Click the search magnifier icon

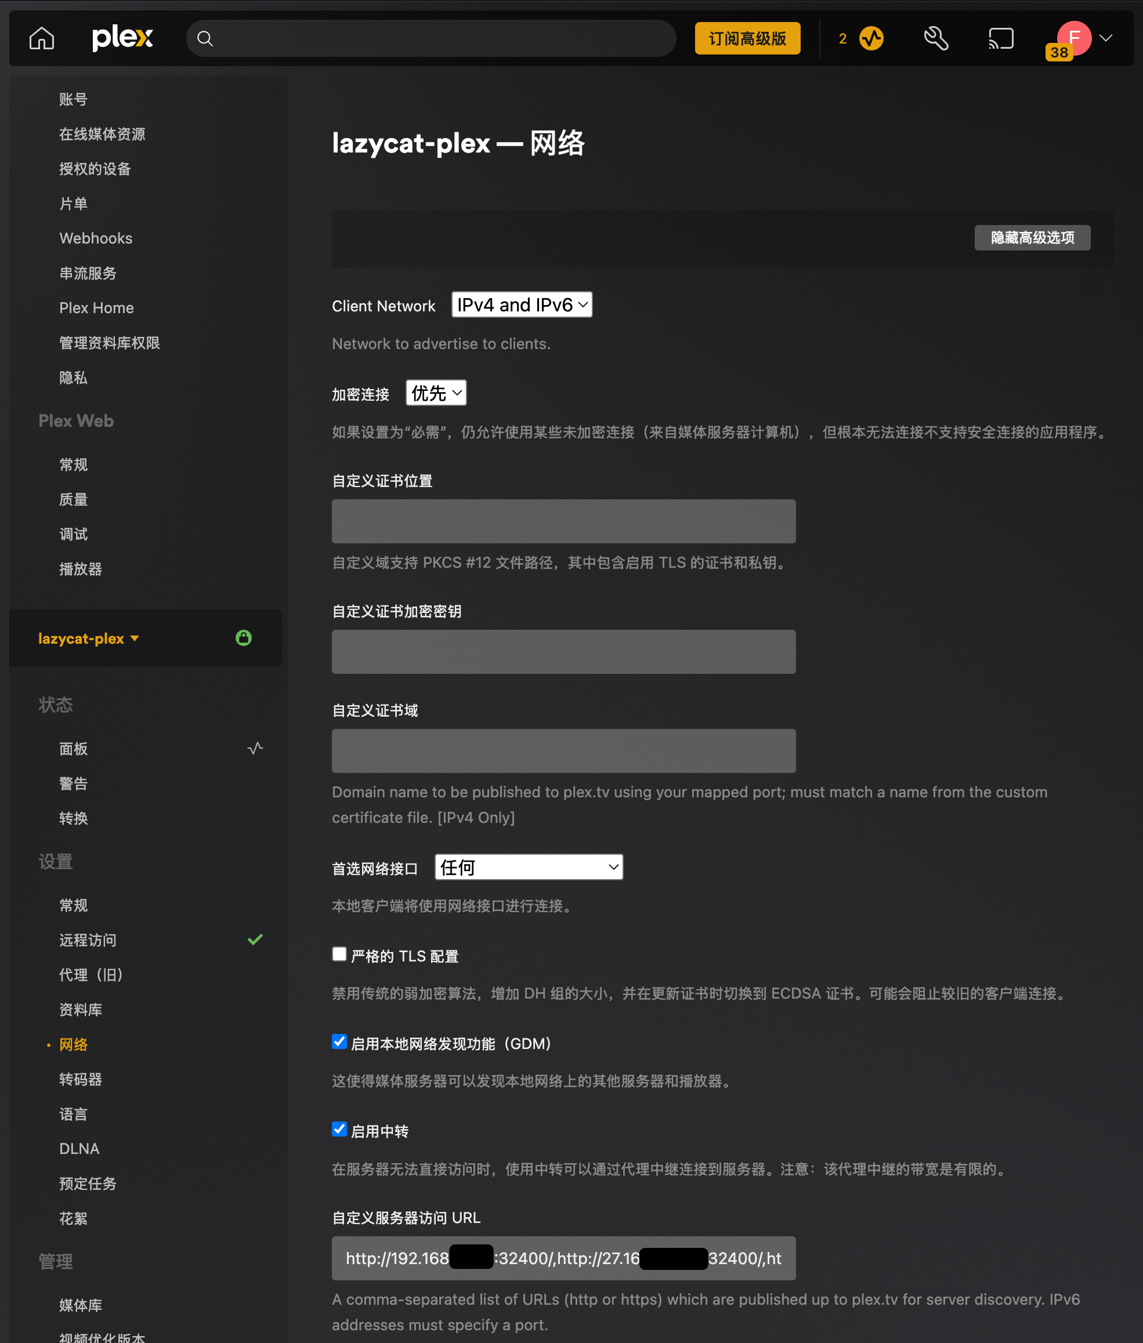pos(205,39)
